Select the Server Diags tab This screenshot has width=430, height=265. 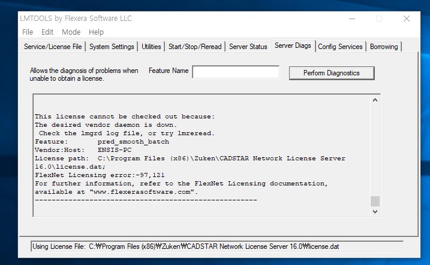293,45
